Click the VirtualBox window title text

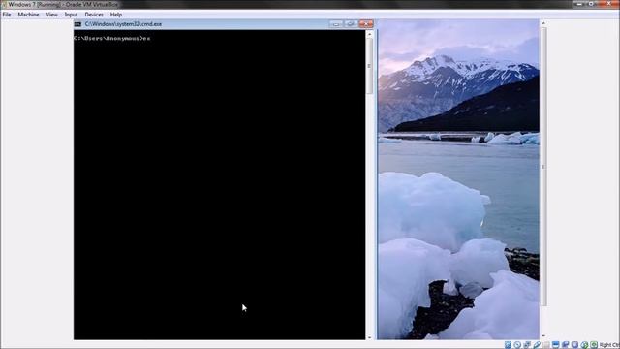[63, 4]
